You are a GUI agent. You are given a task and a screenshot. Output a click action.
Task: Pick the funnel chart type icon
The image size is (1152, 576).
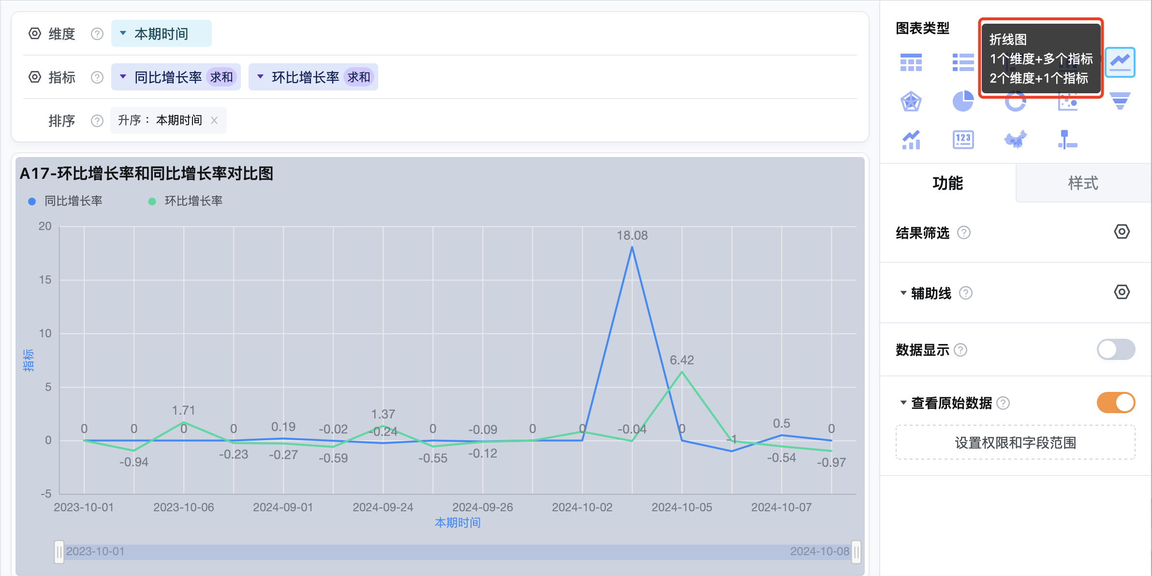pos(1120,101)
